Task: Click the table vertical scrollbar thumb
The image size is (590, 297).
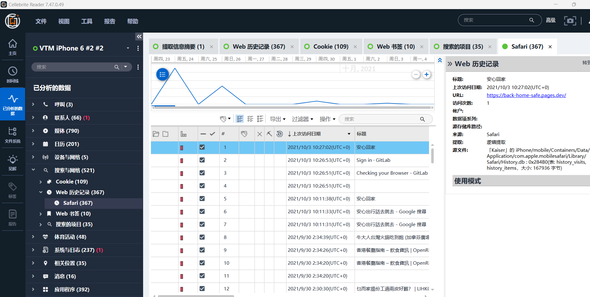Action: [432, 156]
